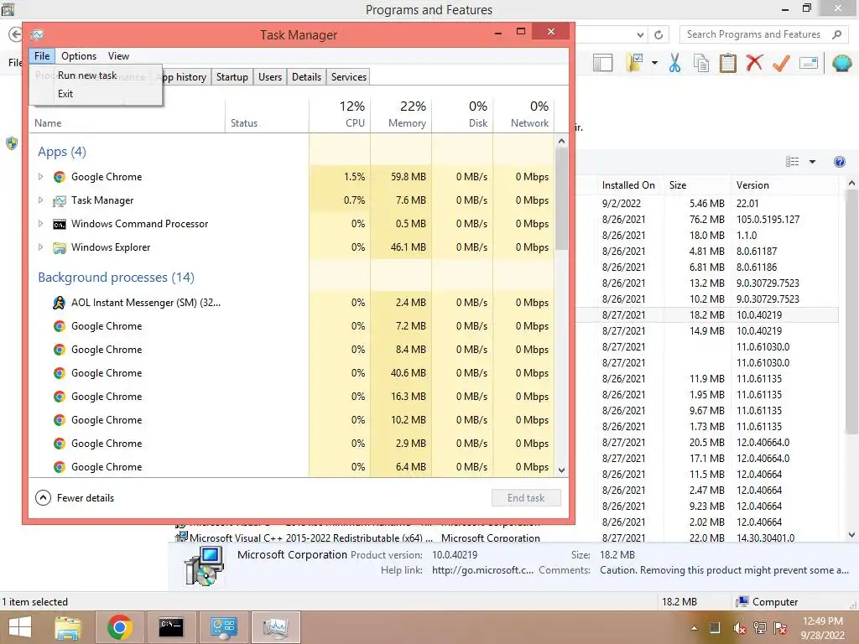Select the Google Chrome 16.3 MB background process
Viewport: 859px width, 644px height.
click(292, 397)
